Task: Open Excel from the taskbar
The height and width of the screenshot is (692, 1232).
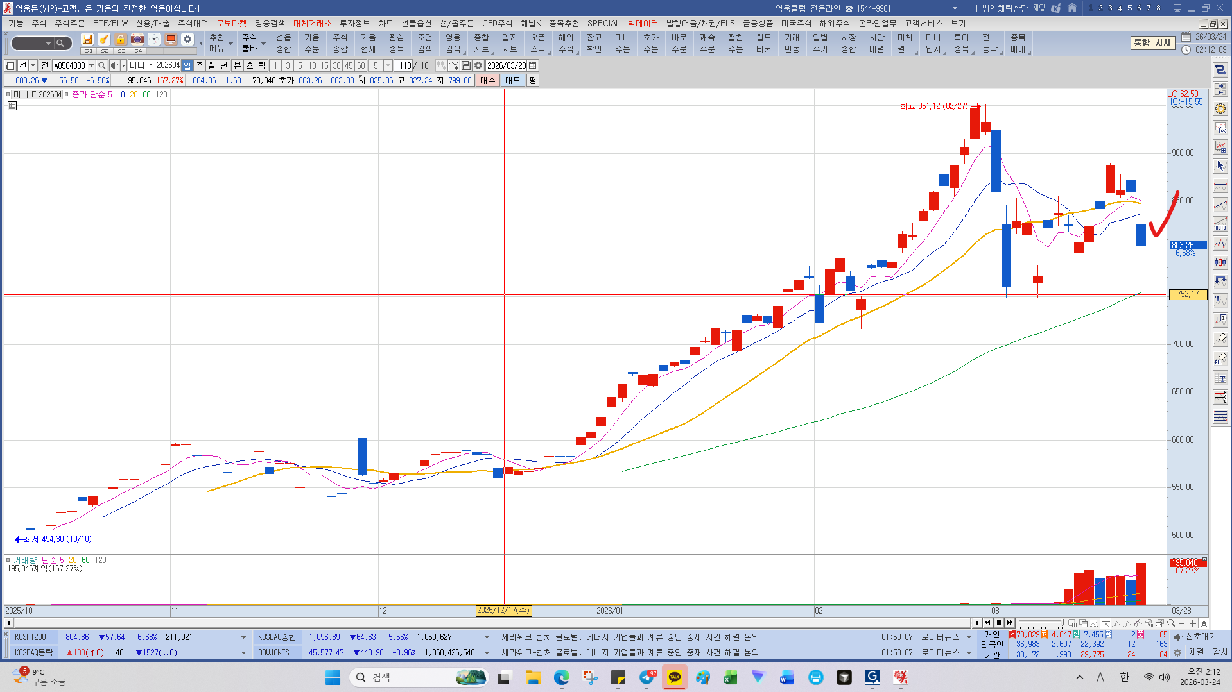Action: [730, 677]
